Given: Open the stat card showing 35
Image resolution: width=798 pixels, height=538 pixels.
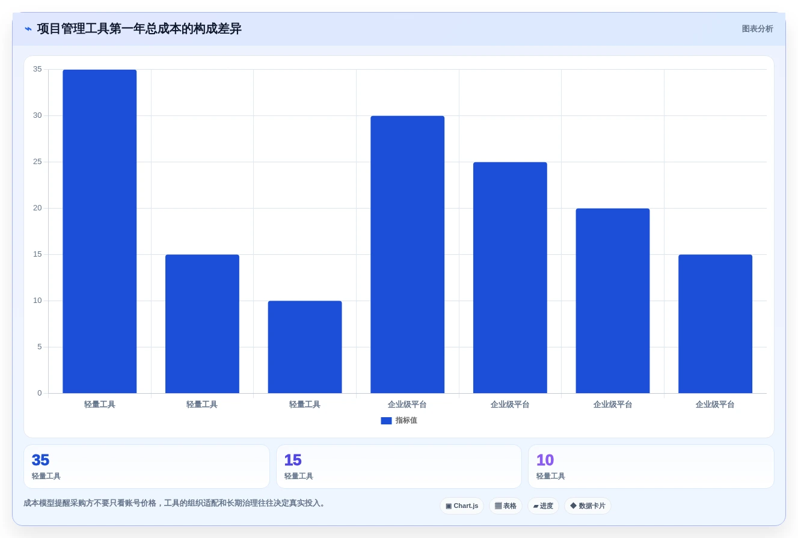Looking at the screenshot, I should click(147, 466).
